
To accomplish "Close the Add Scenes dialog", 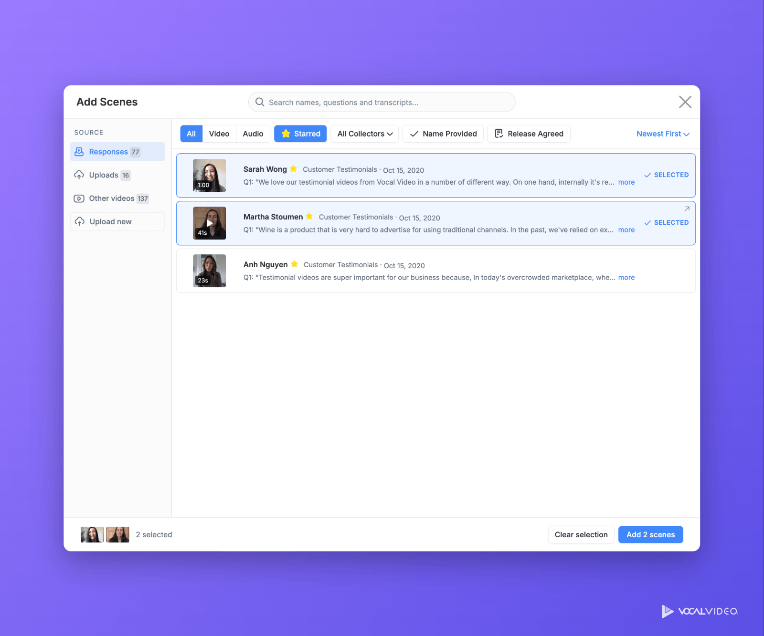I will tap(685, 102).
